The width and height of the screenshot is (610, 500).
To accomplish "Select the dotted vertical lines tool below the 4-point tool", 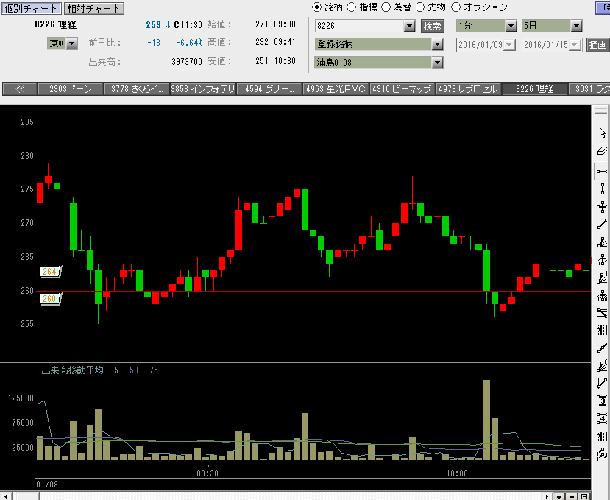I will pyautogui.click(x=602, y=436).
